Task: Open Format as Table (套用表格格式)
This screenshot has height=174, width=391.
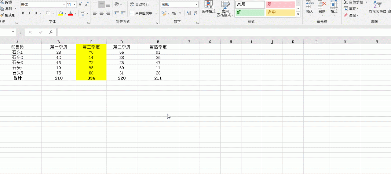Action: click(225, 9)
